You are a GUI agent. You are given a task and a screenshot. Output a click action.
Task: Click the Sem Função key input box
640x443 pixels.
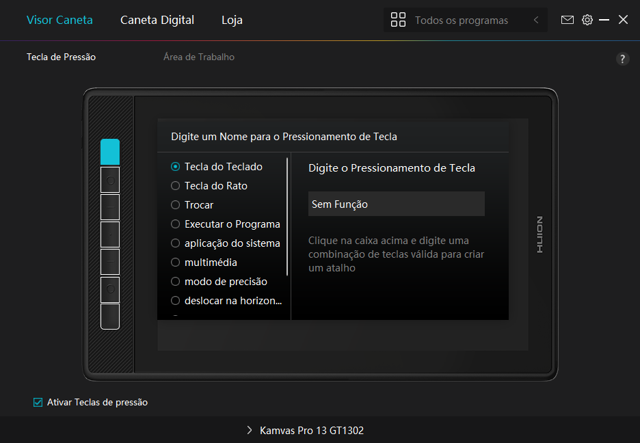pos(396,204)
